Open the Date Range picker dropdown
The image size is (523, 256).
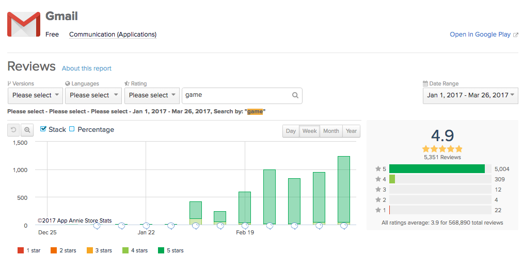tap(470, 95)
